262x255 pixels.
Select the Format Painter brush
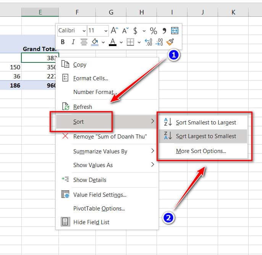(170, 42)
